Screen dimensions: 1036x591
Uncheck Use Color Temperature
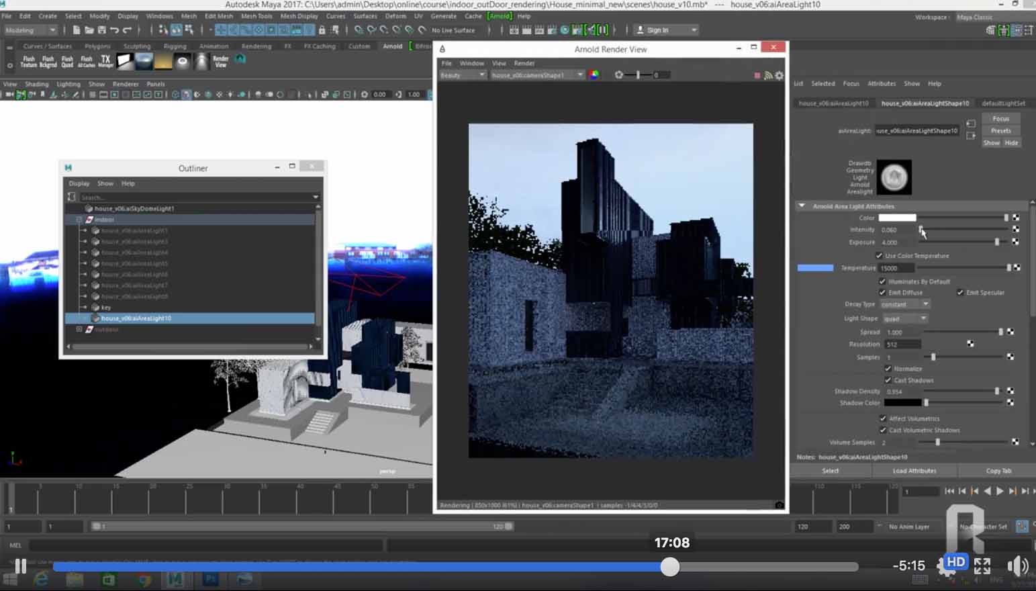[880, 256]
